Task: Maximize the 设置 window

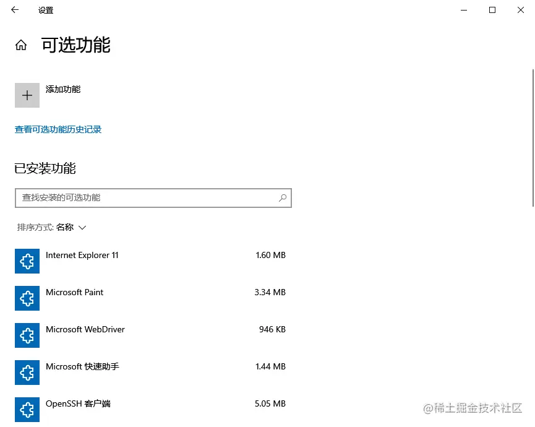Action: tap(492, 10)
